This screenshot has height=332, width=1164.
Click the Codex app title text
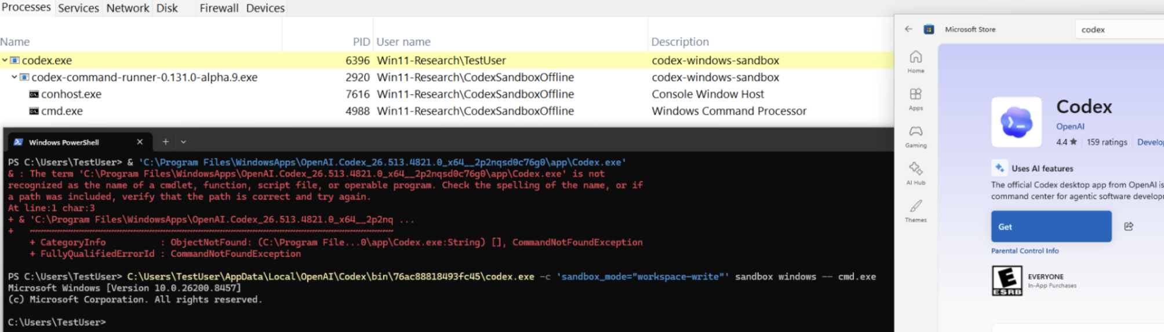[1084, 106]
